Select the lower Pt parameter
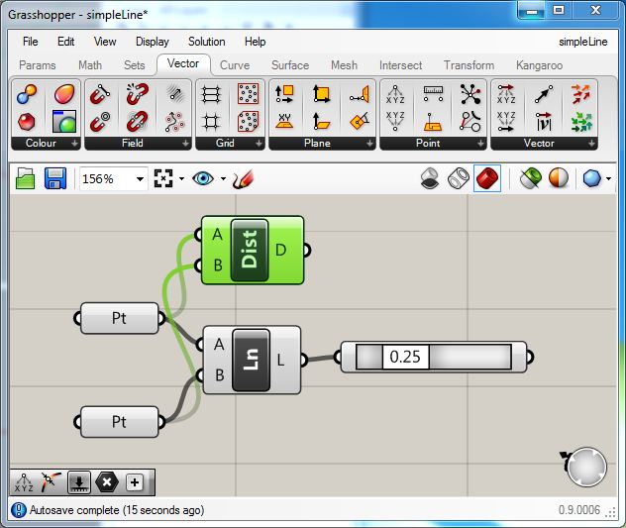This screenshot has height=528, width=626. pos(119,422)
